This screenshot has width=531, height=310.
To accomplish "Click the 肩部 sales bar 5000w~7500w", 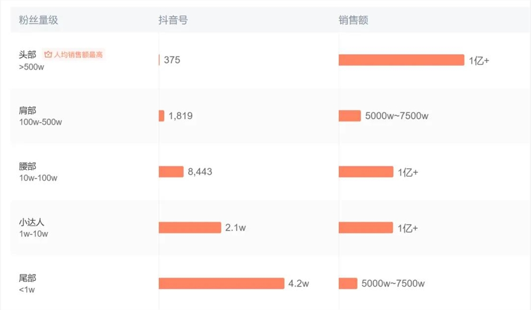I will pos(350,116).
